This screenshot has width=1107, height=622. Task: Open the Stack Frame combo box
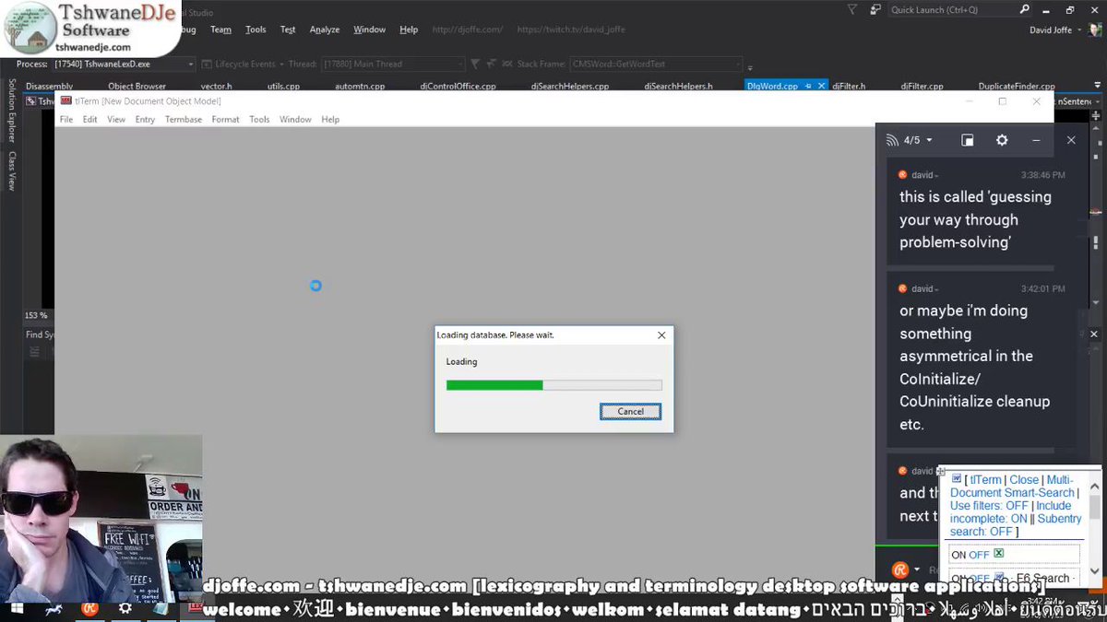(655, 65)
